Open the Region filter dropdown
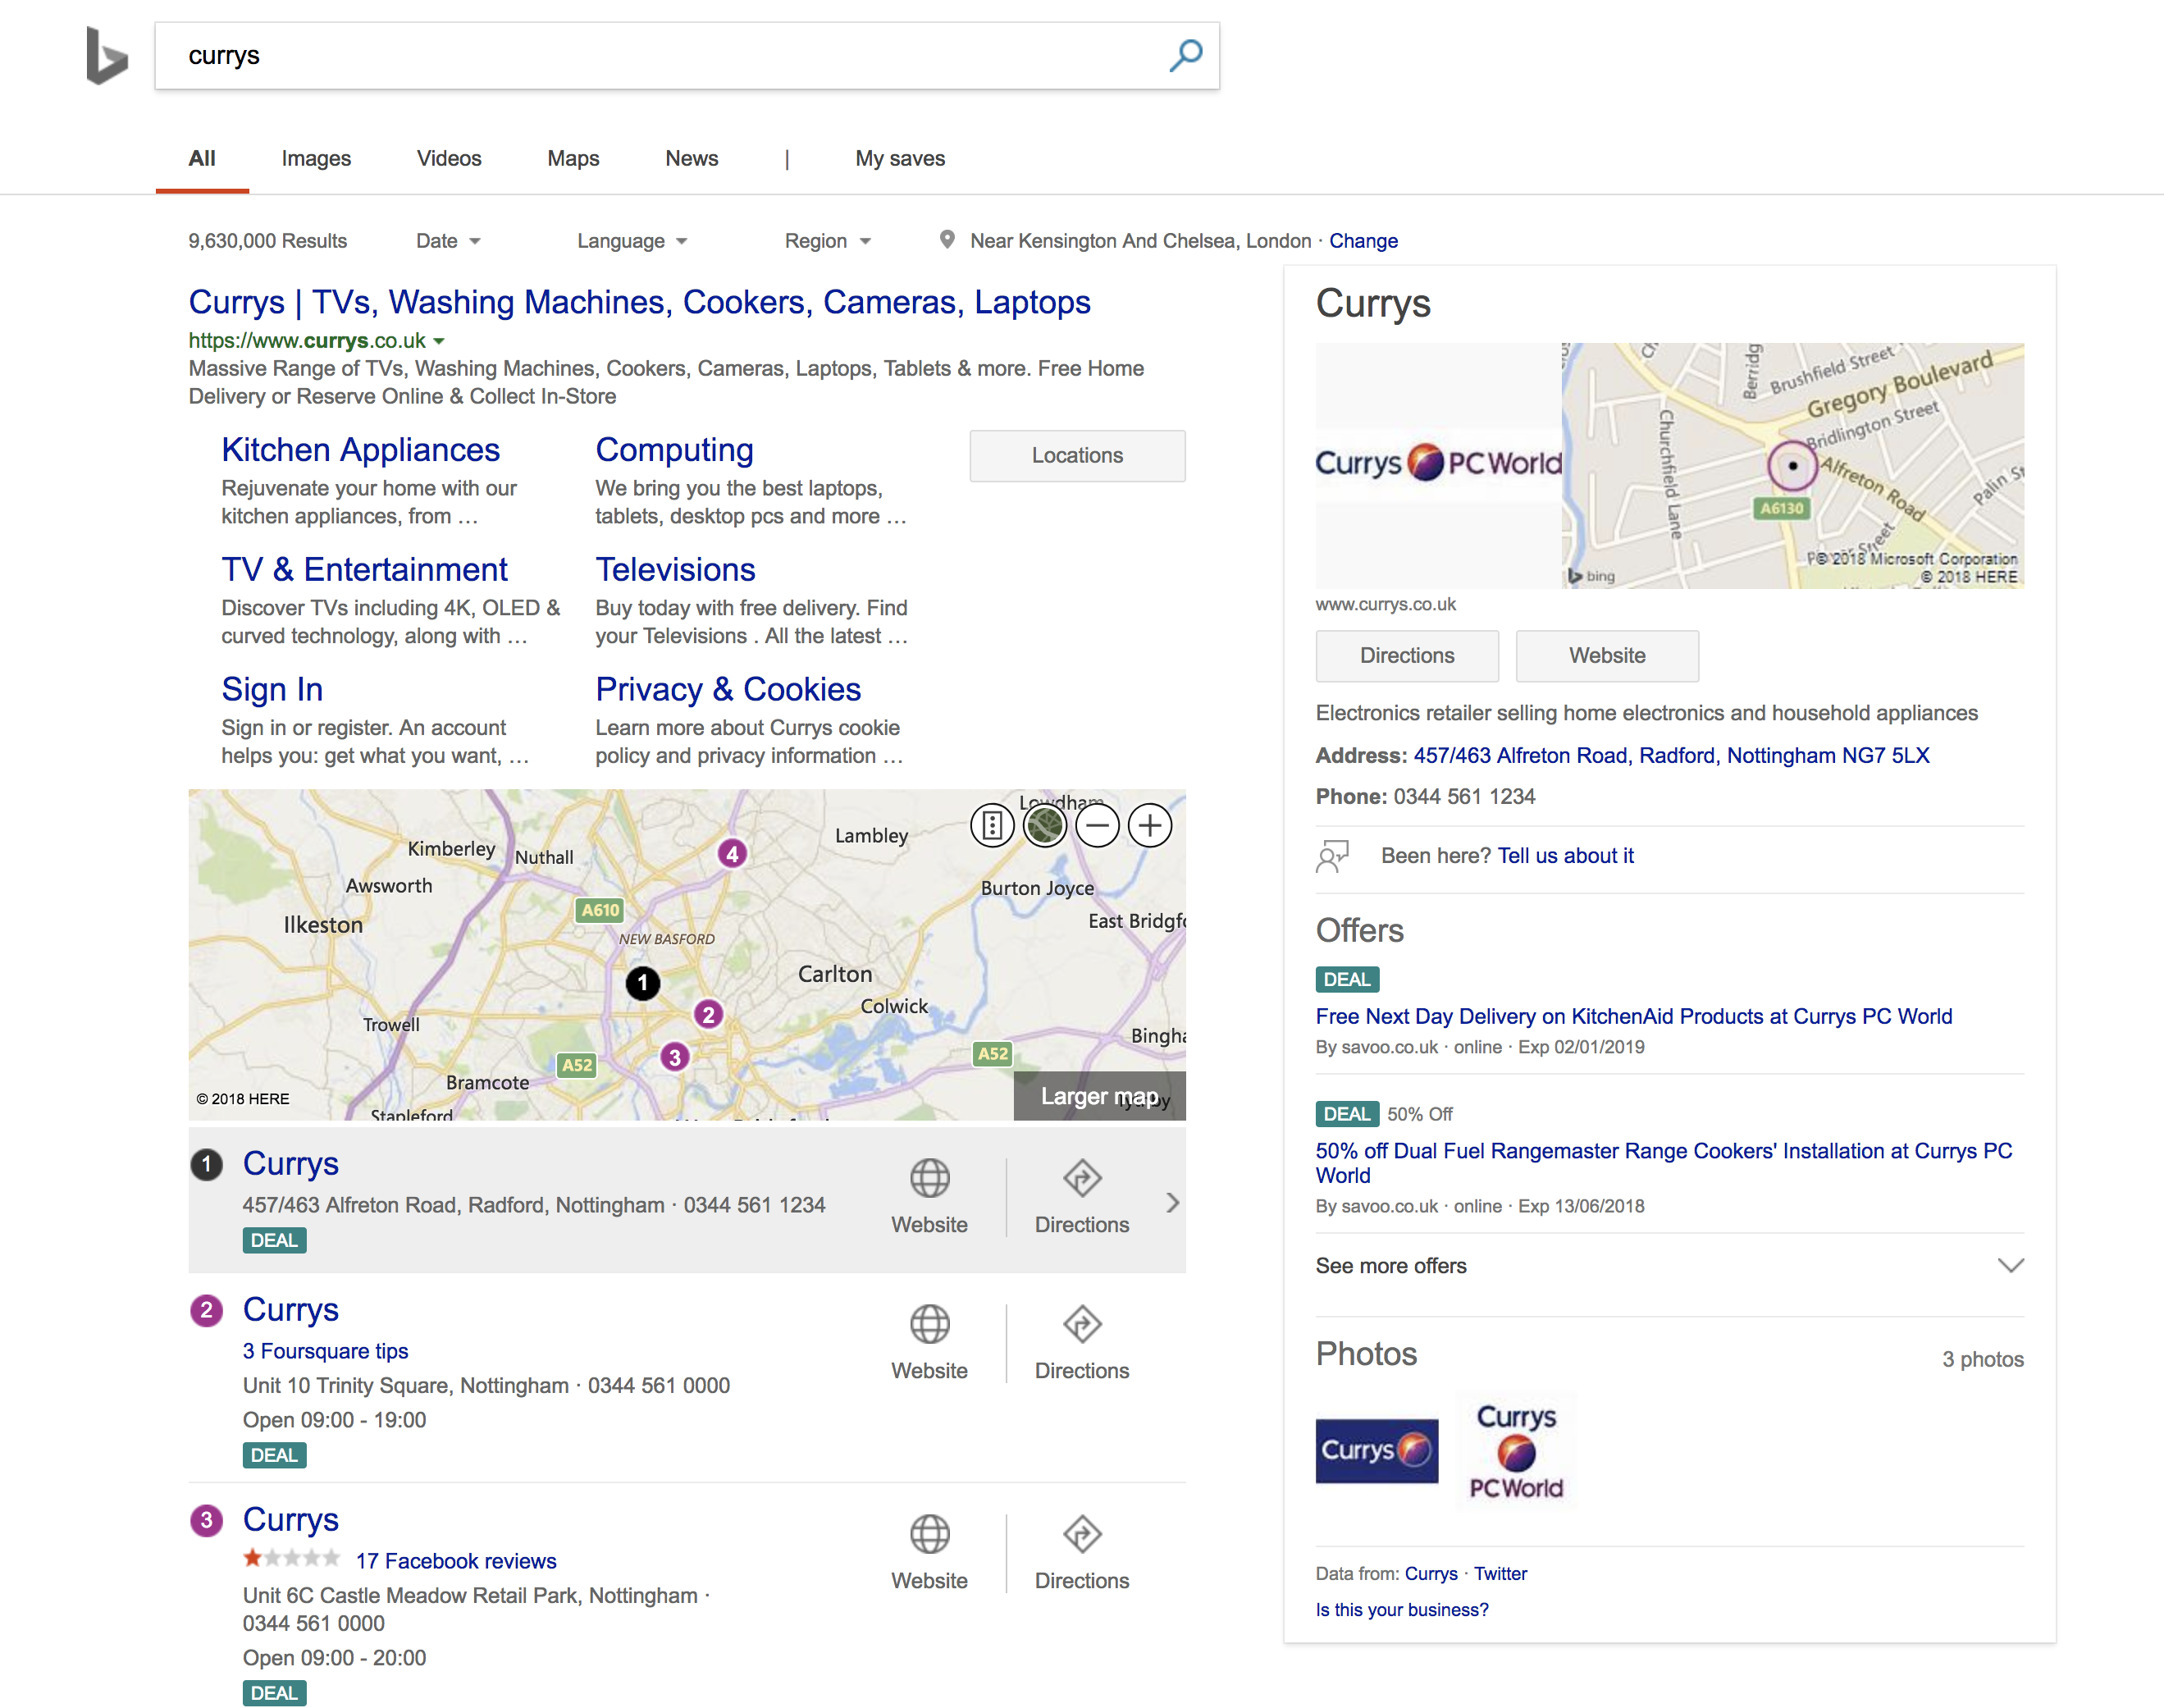This screenshot has height=1708, width=2164. point(828,241)
